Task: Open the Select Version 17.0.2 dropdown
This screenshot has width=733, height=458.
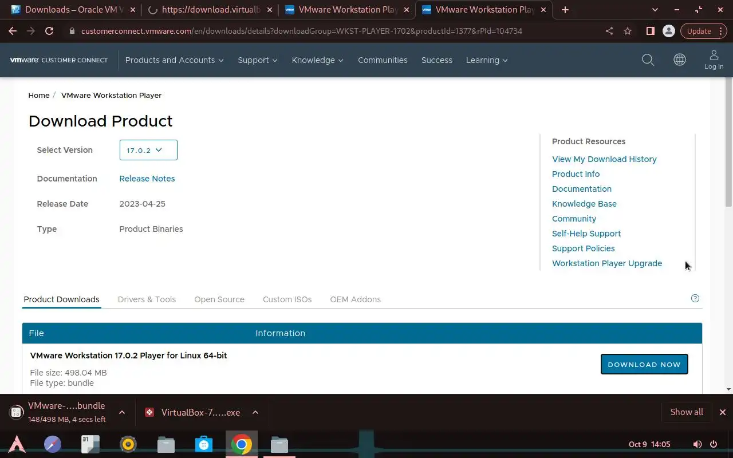Action: (148, 150)
